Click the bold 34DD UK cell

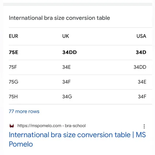pos(69,52)
